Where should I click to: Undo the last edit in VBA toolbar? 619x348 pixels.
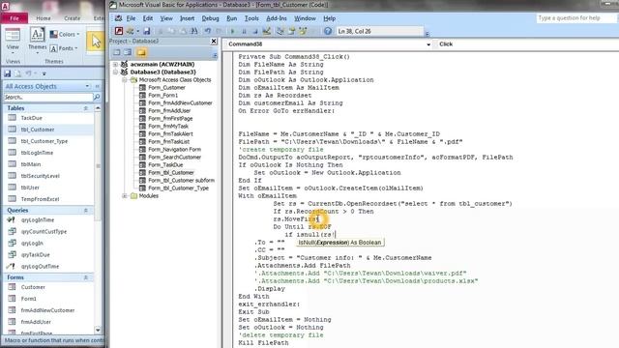click(207, 31)
